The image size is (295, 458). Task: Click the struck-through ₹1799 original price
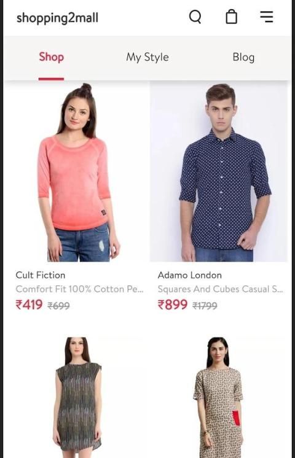click(x=205, y=306)
